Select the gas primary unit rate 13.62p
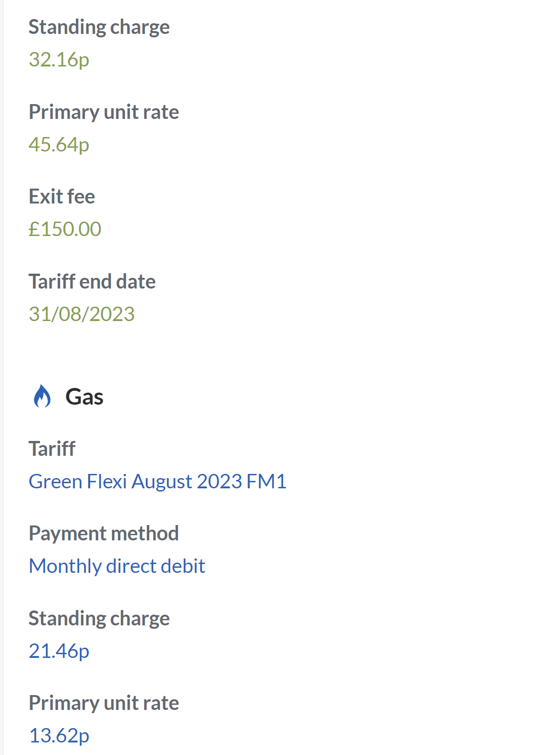This screenshot has height=755, width=547. [x=59, y=735]
